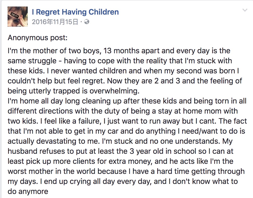Open the post options chevron menu

tap(245, 10)
